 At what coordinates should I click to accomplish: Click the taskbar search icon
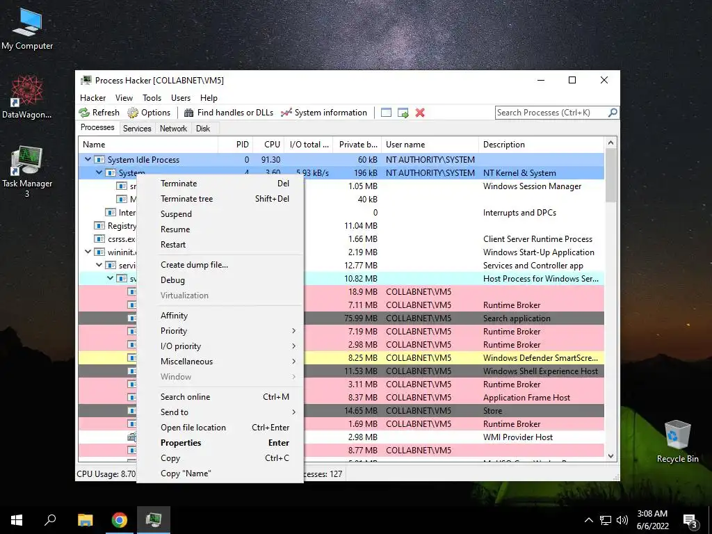[50, 520]
